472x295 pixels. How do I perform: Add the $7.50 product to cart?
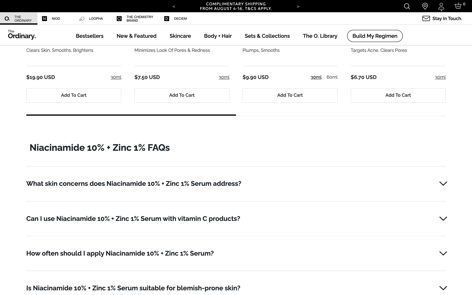[x=182, y=95]
